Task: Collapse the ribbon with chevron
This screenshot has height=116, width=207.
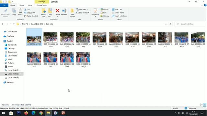Action: 202,5
